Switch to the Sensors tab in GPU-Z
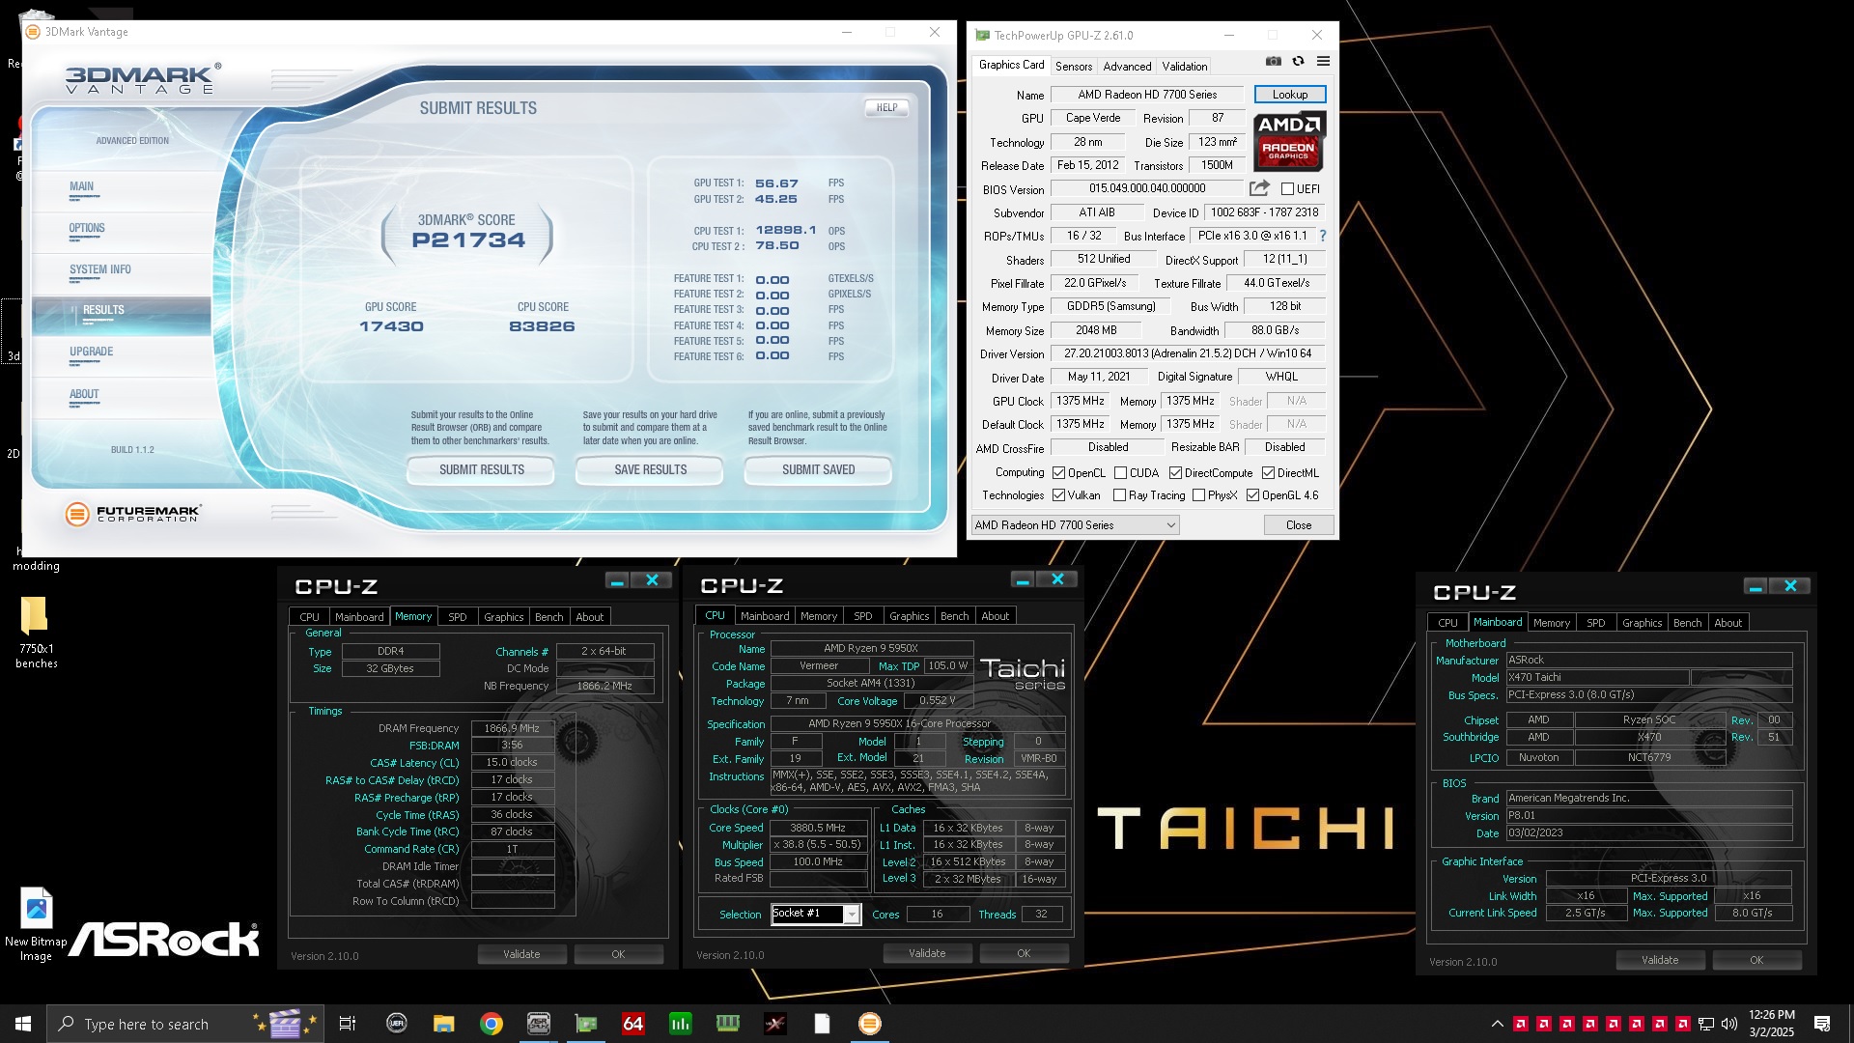The width and height of the screenshot is (1854, 1043). coord(1074,66)
